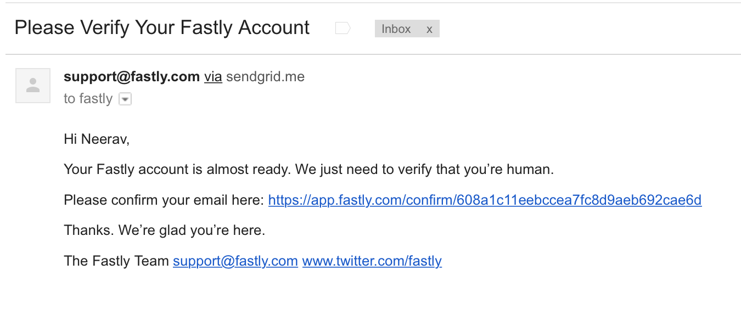Click the importance marker beside the subject
This screenshot has width=741, height=326.
[343, 29]
